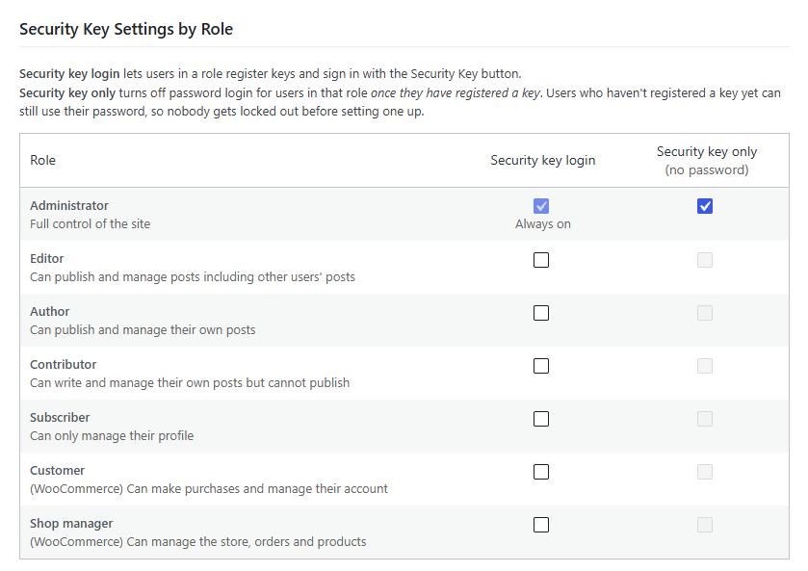808x571 pixels.
Task: Click the Administrator role name
Action: click(69, 206)
